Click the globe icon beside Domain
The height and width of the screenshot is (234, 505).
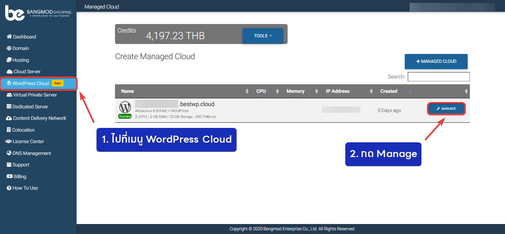(x=9, y=48)
